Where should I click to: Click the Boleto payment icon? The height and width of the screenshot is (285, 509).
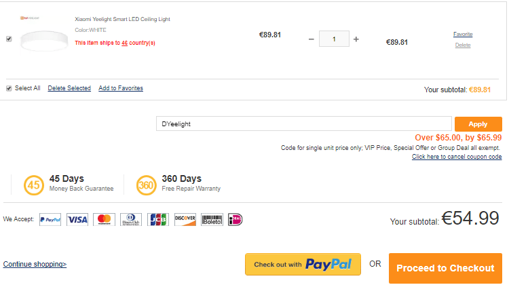[x=212, y=220]
